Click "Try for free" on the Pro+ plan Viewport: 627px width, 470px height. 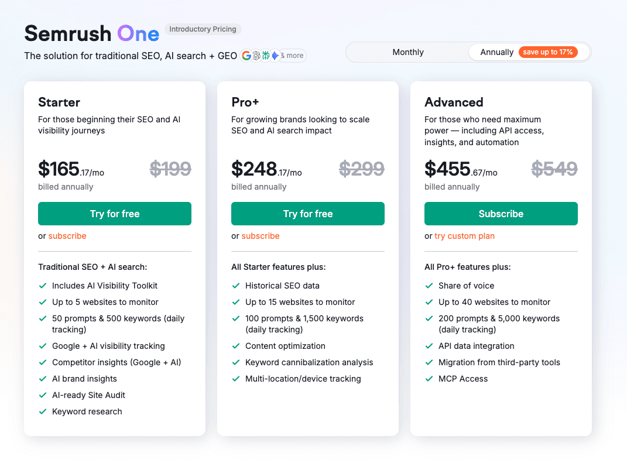(307, 214)
